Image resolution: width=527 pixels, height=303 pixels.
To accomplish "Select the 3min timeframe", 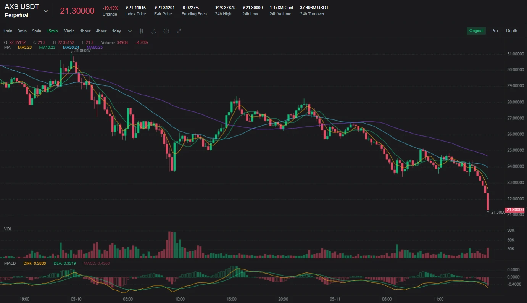I will tap(22, 31).
